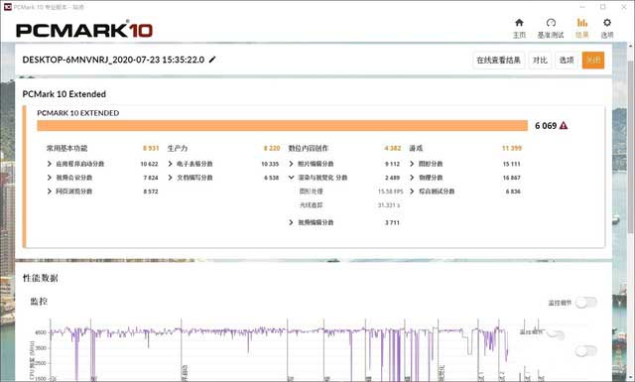Click the pencil icon to rename result
Image resolution: width=635 pixels, height=382 pixels.
(212, 60)
